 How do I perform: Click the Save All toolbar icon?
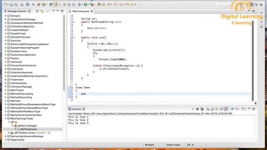16,5
